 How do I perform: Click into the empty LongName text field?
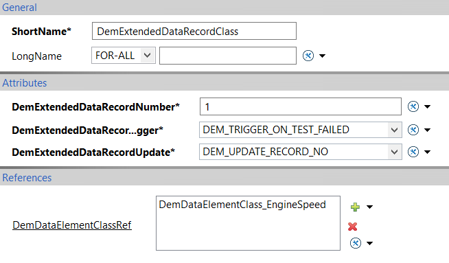point(228,56)
